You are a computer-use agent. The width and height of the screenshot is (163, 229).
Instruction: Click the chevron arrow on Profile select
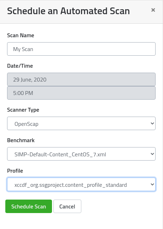coord(152,184)
